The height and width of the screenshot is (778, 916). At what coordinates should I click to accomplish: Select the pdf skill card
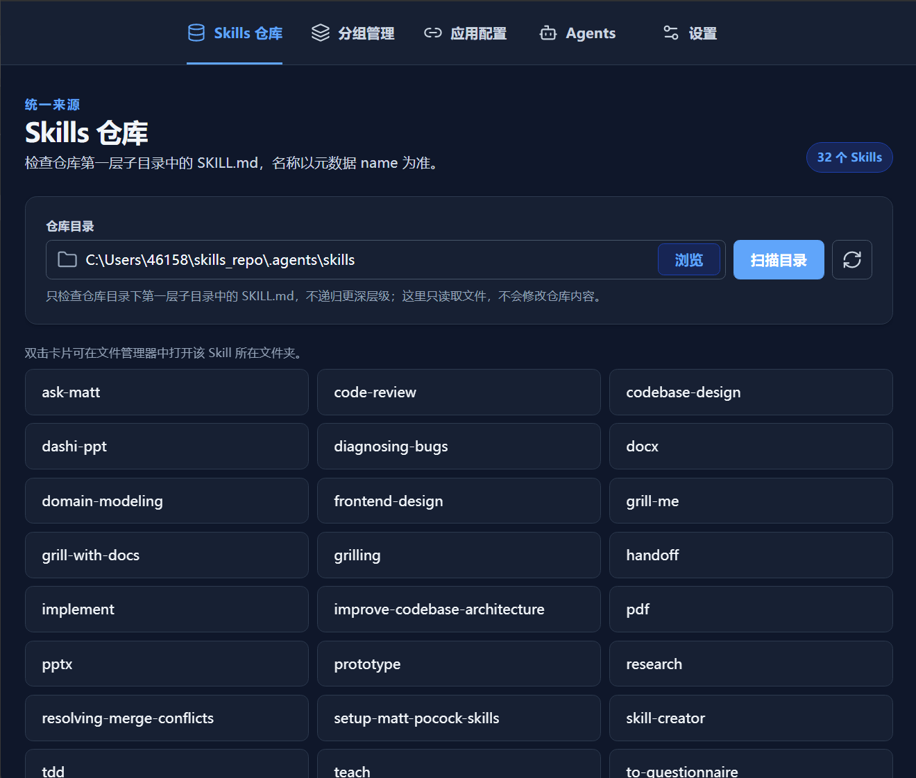[751, 610]
